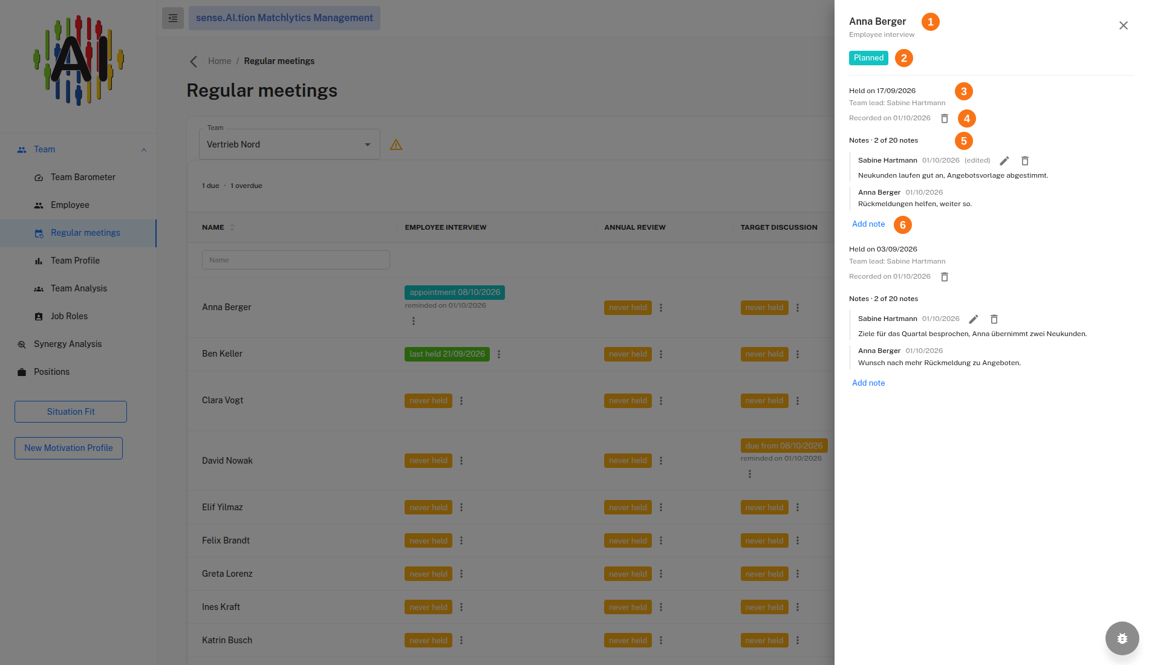Click the New Motivation Profile button

(x=68, y=448)
